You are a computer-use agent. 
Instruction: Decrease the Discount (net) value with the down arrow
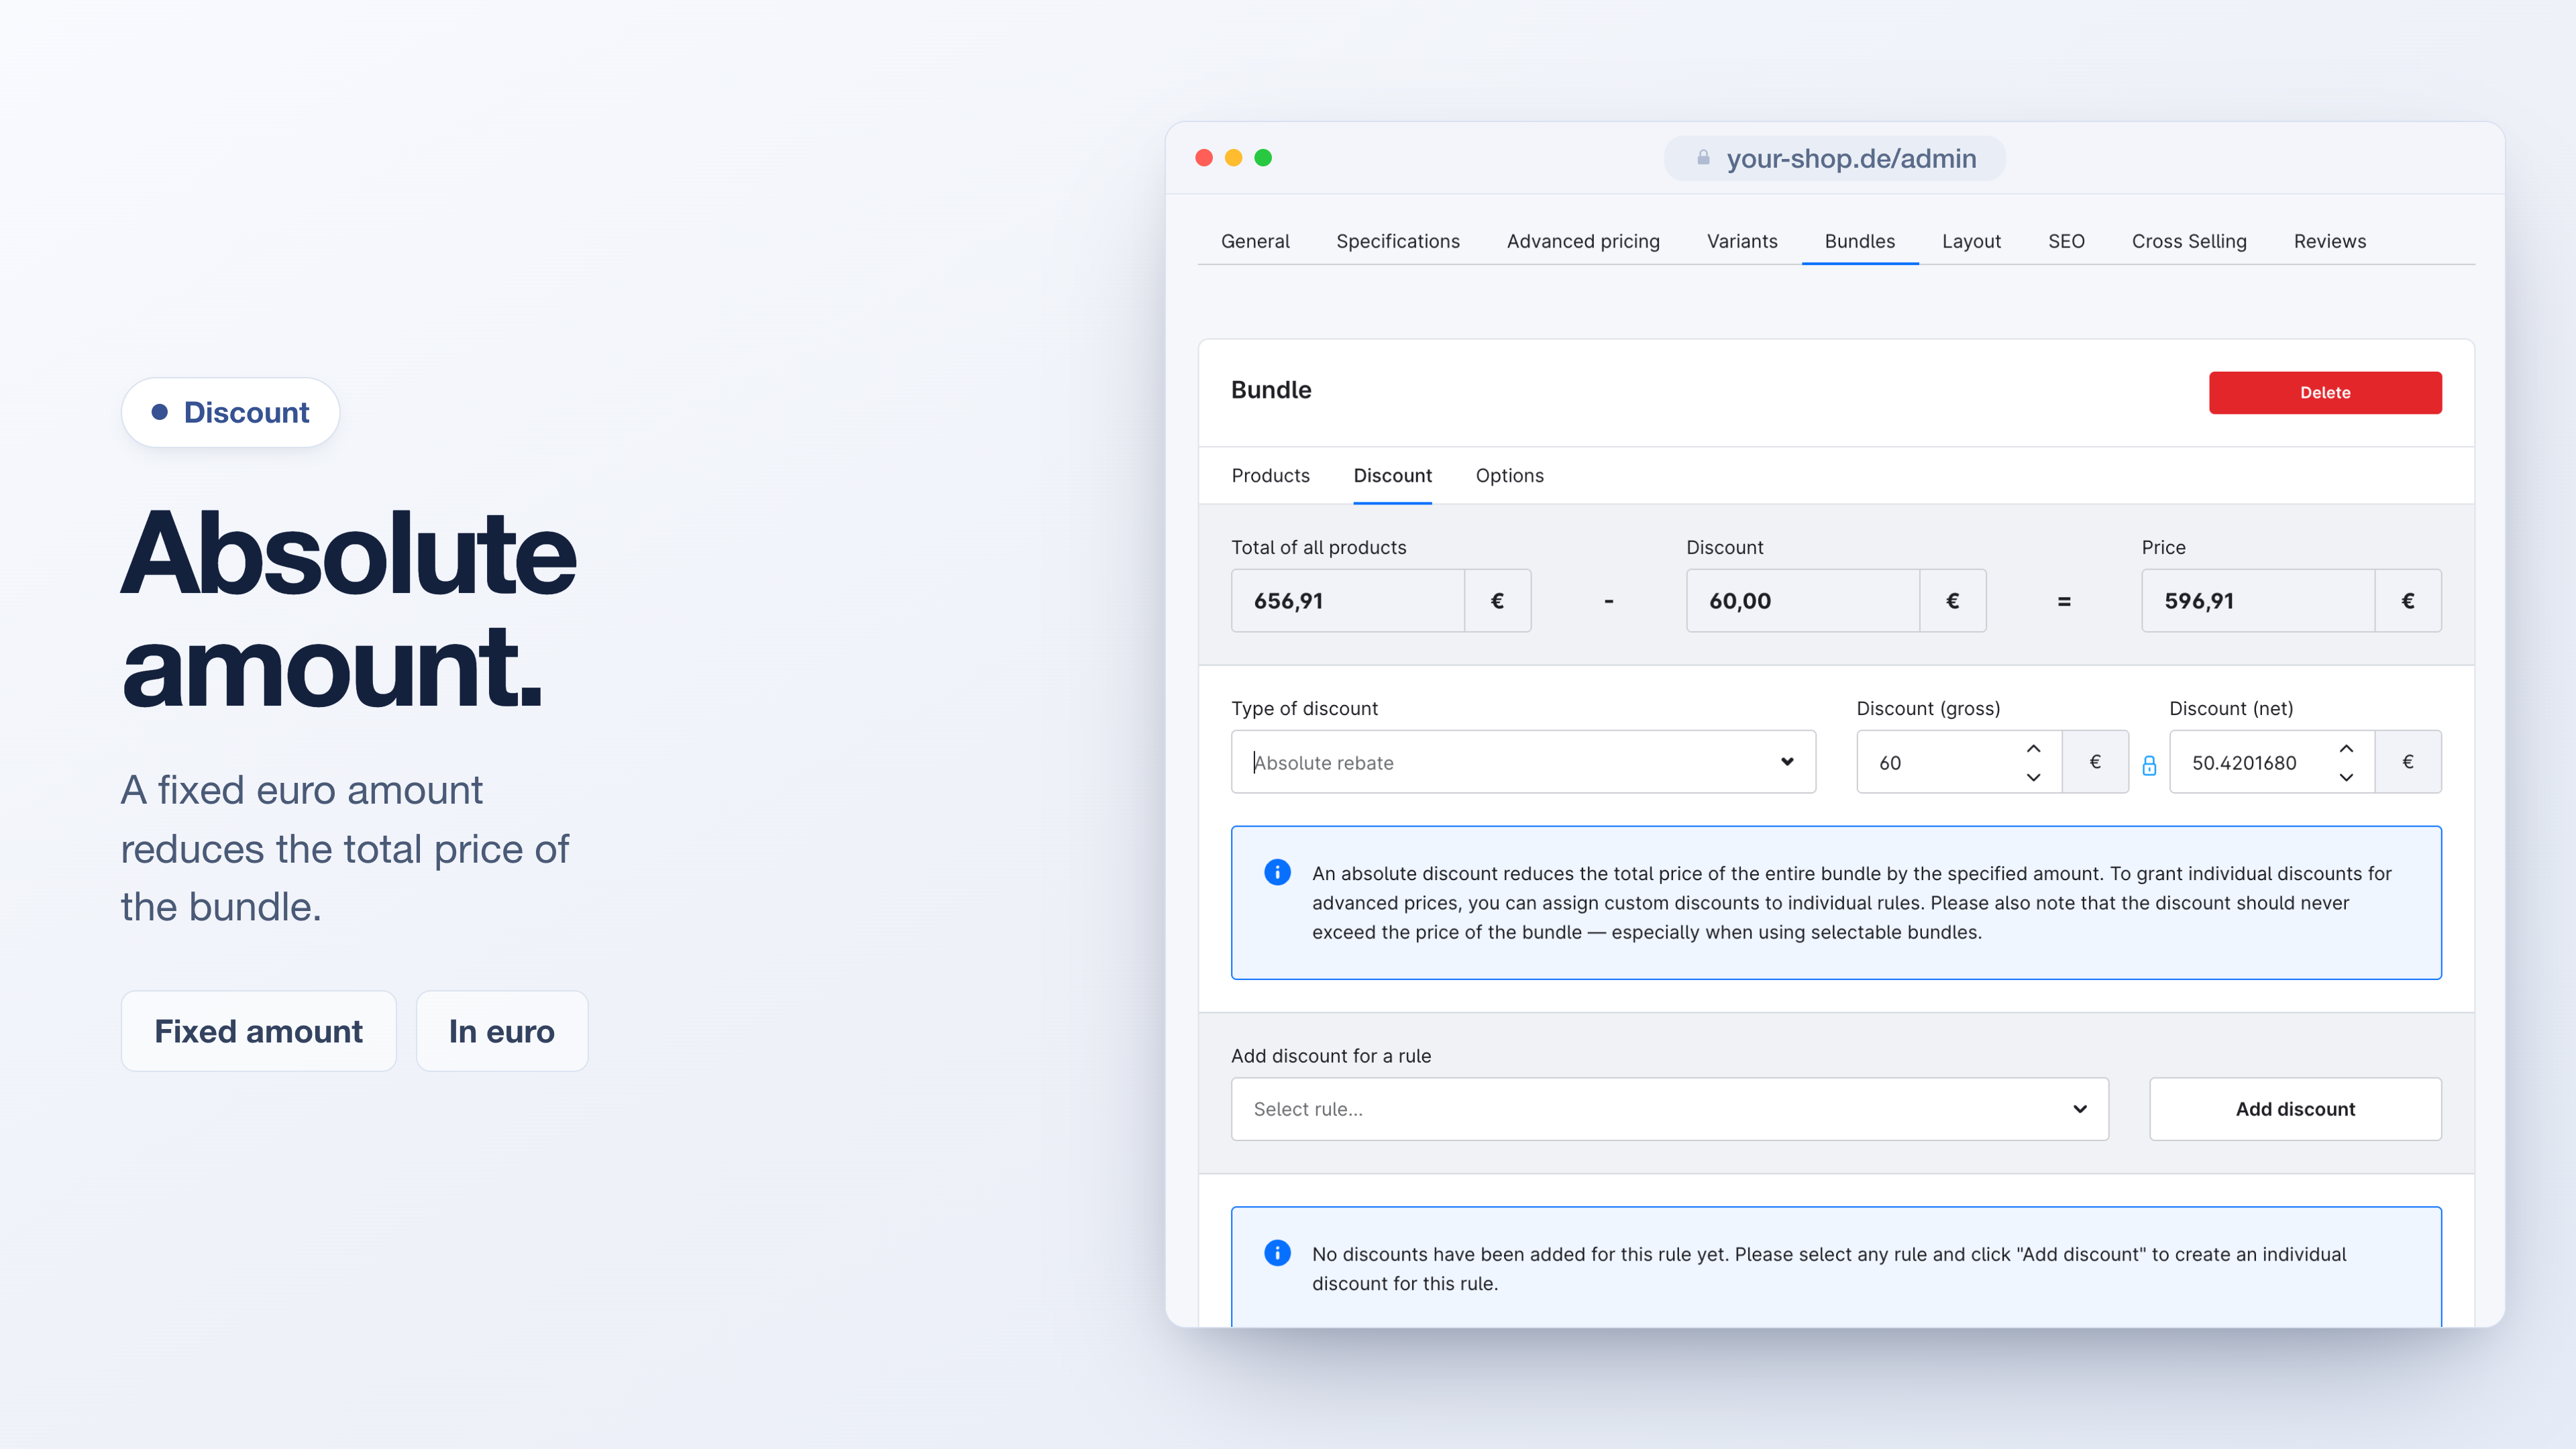coord(2346,777)
